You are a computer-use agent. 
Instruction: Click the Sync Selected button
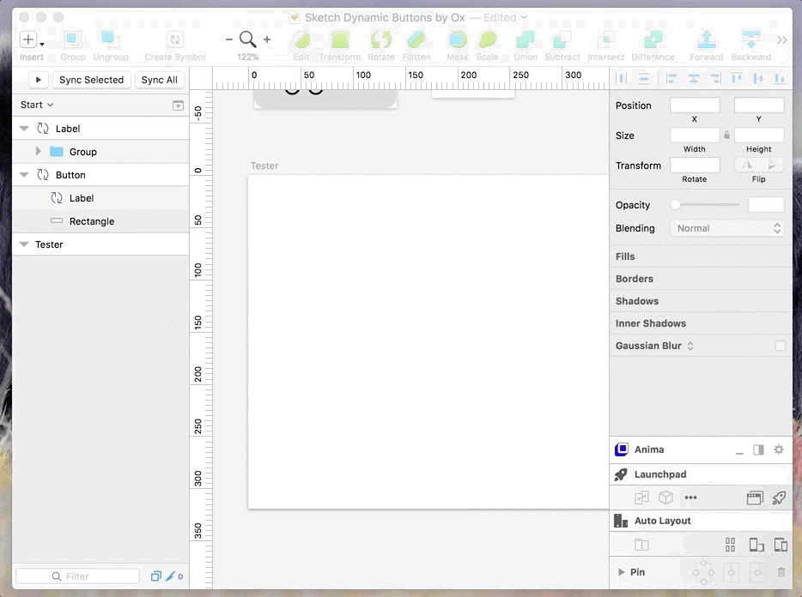pos(92,80)
